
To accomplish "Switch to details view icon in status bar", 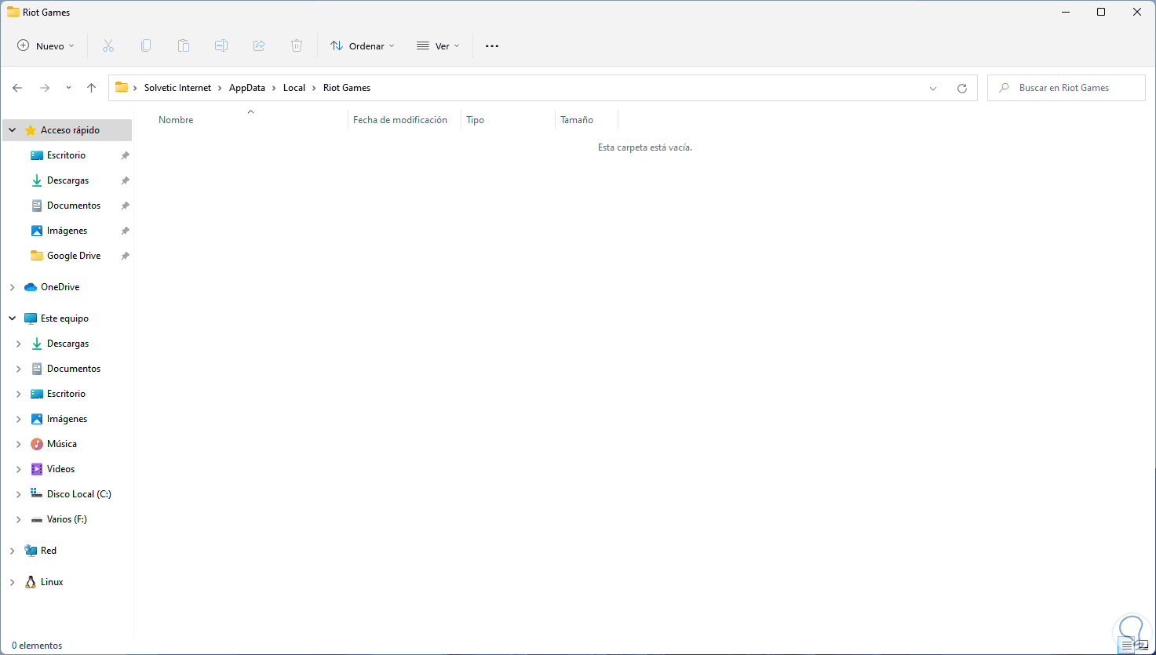I will 1127,646.
